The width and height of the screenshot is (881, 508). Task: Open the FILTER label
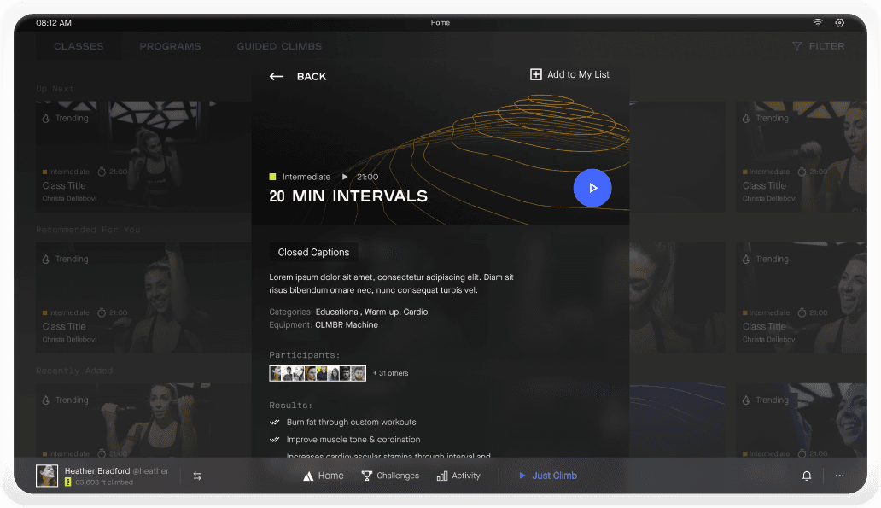(x=826, y=46)
